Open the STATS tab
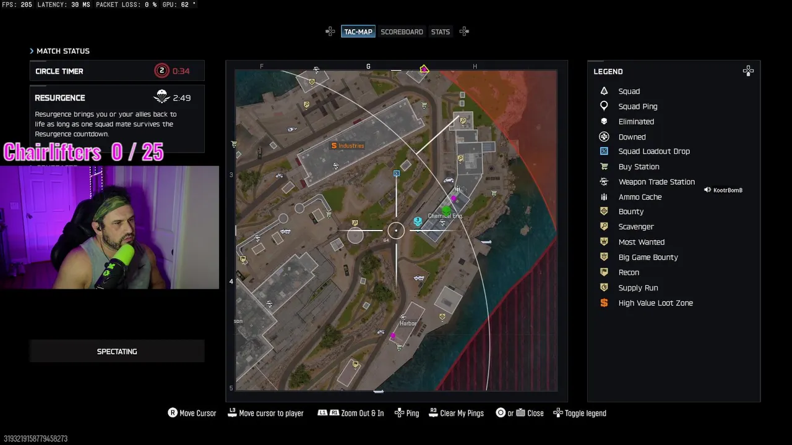792x445 pixels. (441, 32)
